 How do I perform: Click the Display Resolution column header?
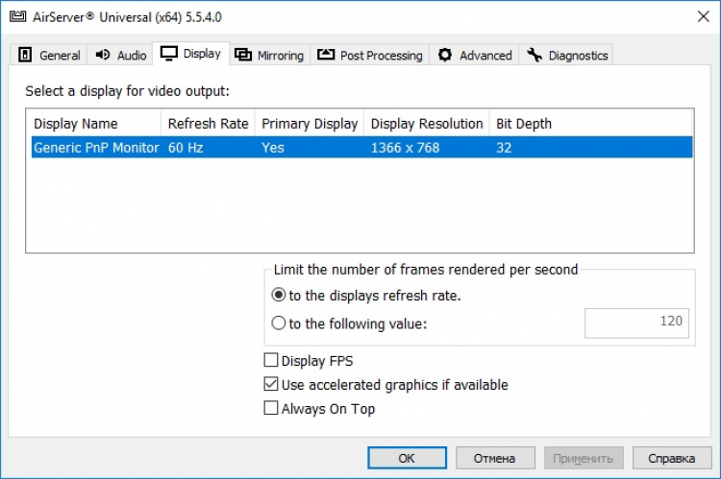click(x=427, y=124)
